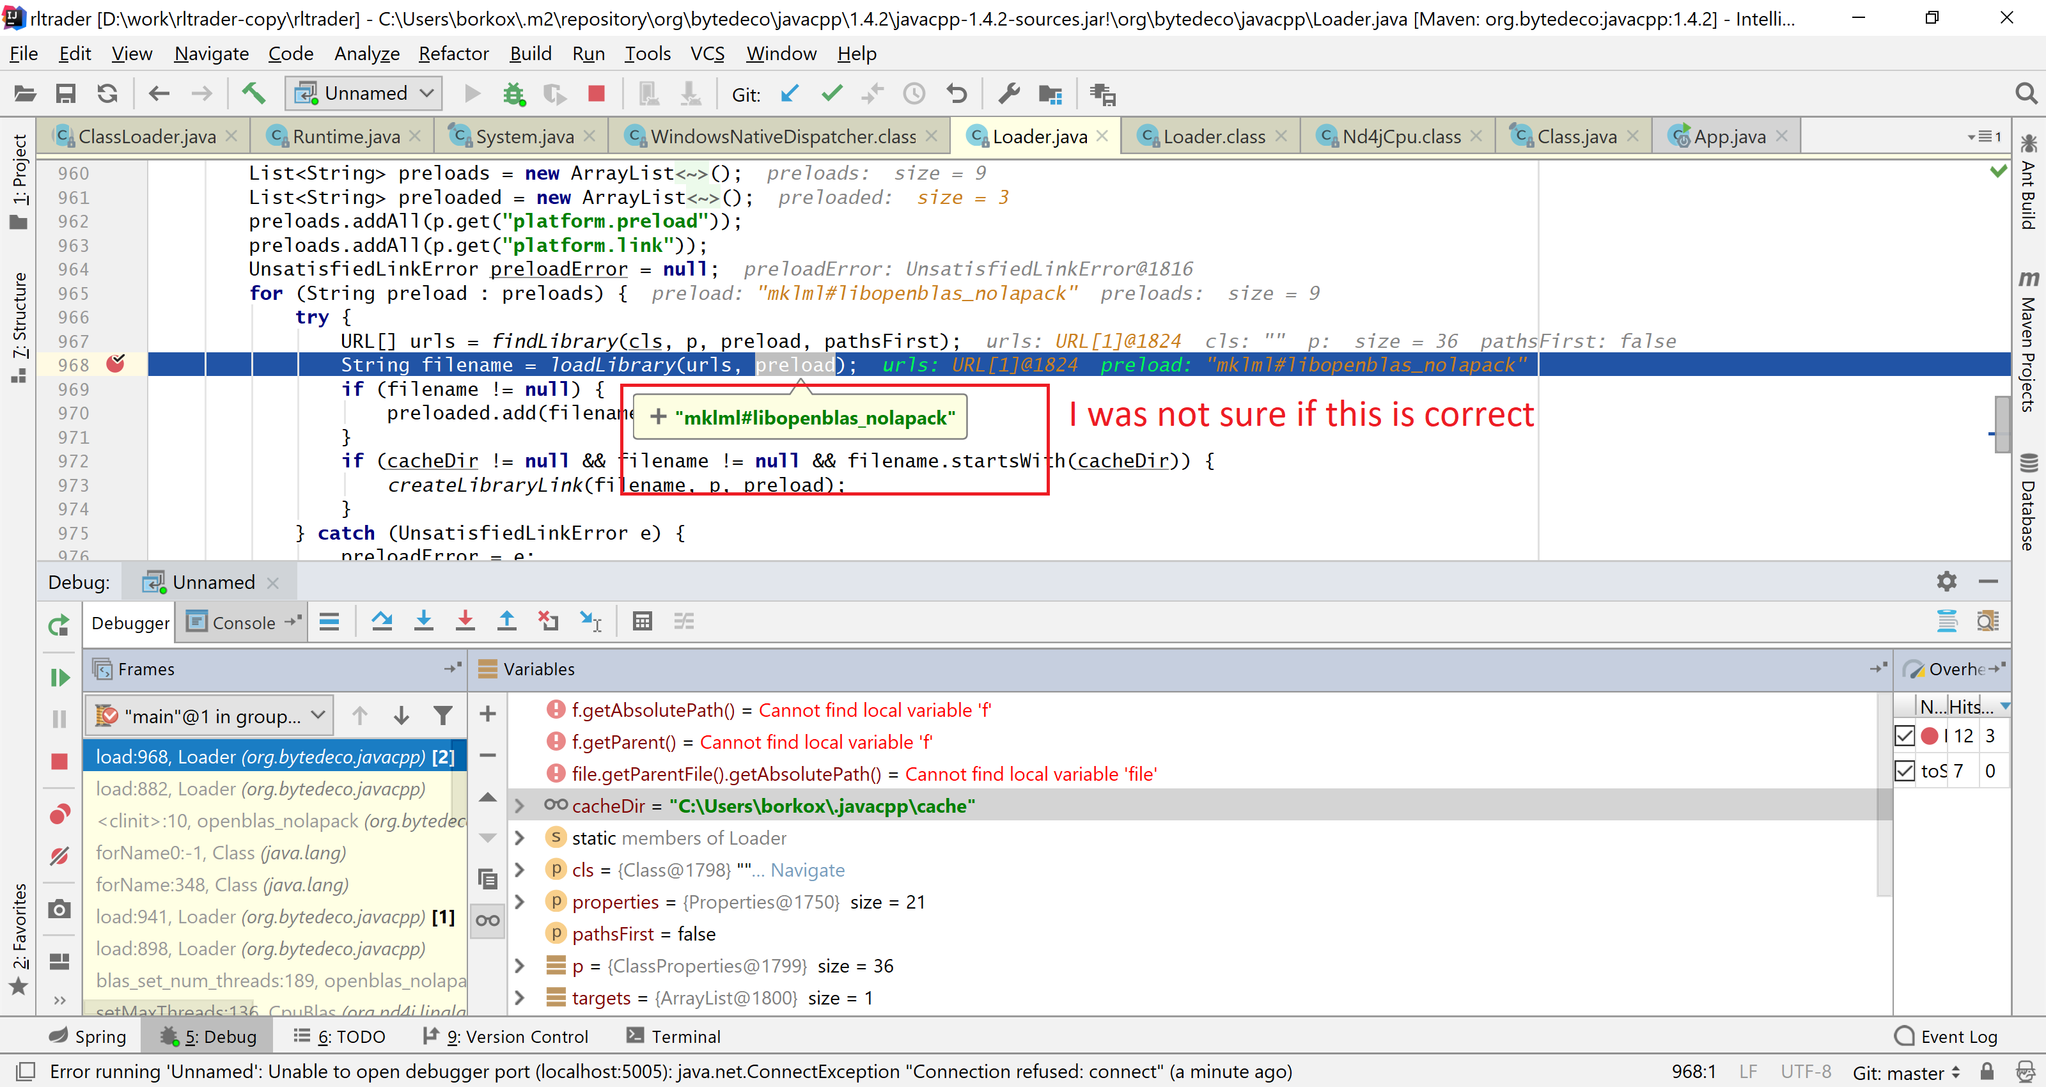Filter frames with the funnel icon
Screen dimensions: 2046x1087
click(443, 716)
